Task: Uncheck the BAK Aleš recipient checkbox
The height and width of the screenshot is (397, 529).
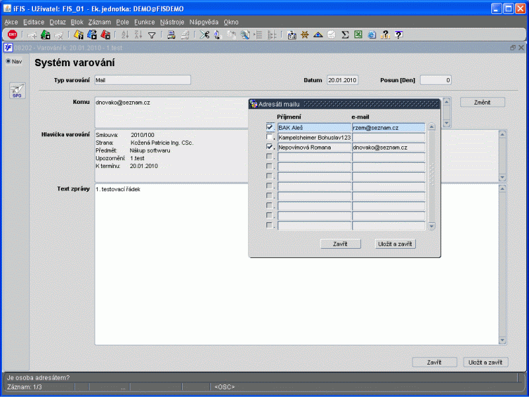Action: point(270,127)
